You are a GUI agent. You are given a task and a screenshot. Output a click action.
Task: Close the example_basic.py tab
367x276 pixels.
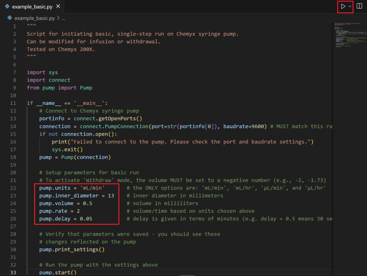point(58,6)
